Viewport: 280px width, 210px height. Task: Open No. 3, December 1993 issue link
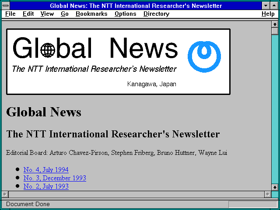coord(55,178)
